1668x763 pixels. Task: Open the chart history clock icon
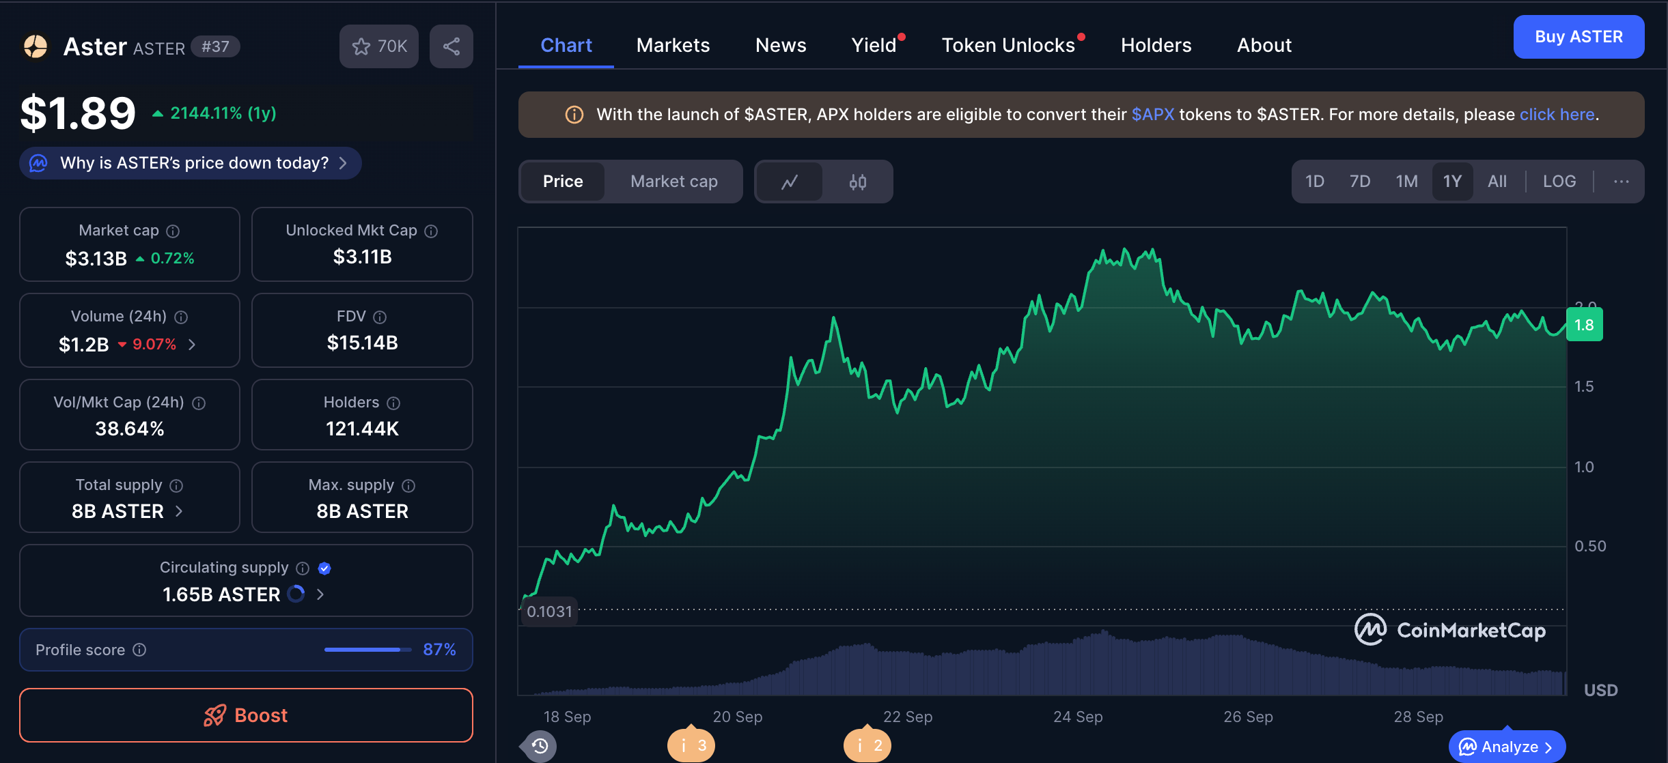pyautogui.click(x=540, y=746)
